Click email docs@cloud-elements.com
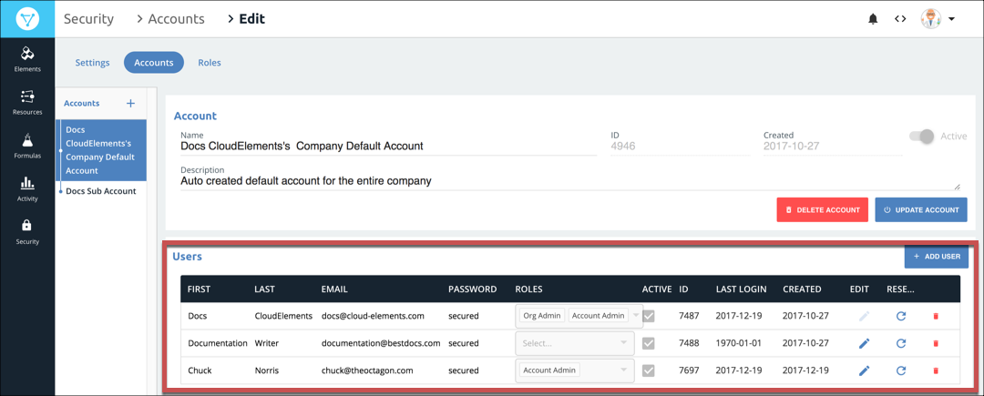 [x=374, y=316]
